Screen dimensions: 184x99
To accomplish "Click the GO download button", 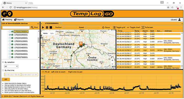I will pos(6,79).
